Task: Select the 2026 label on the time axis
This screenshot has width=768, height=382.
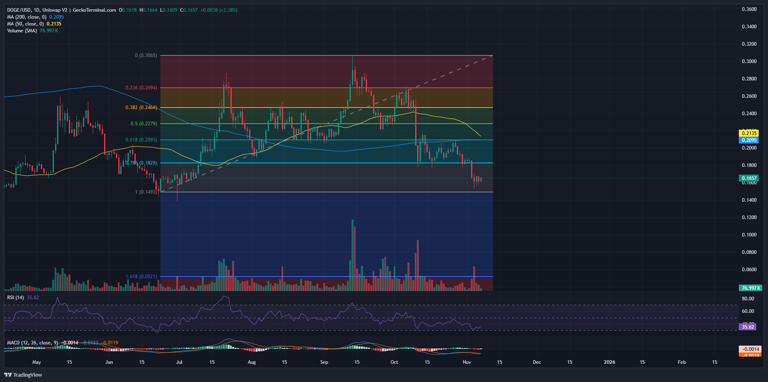Action: [610, 362]
